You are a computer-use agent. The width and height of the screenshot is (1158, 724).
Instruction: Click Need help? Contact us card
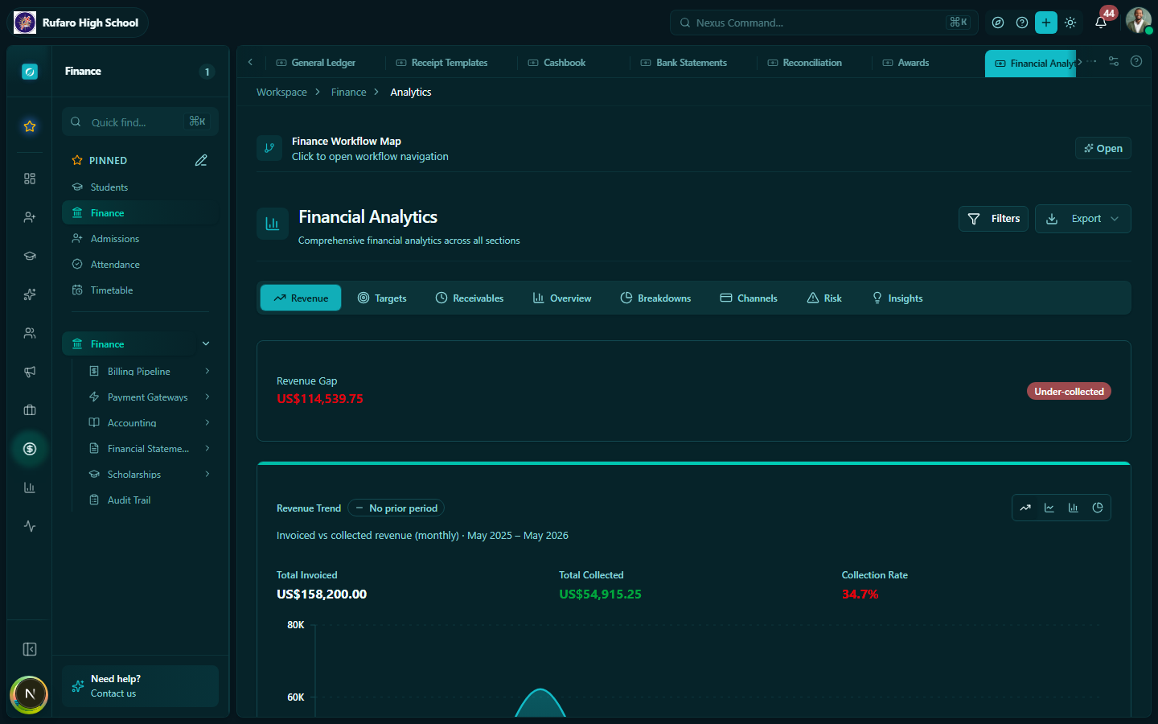[x=140, y=686]
